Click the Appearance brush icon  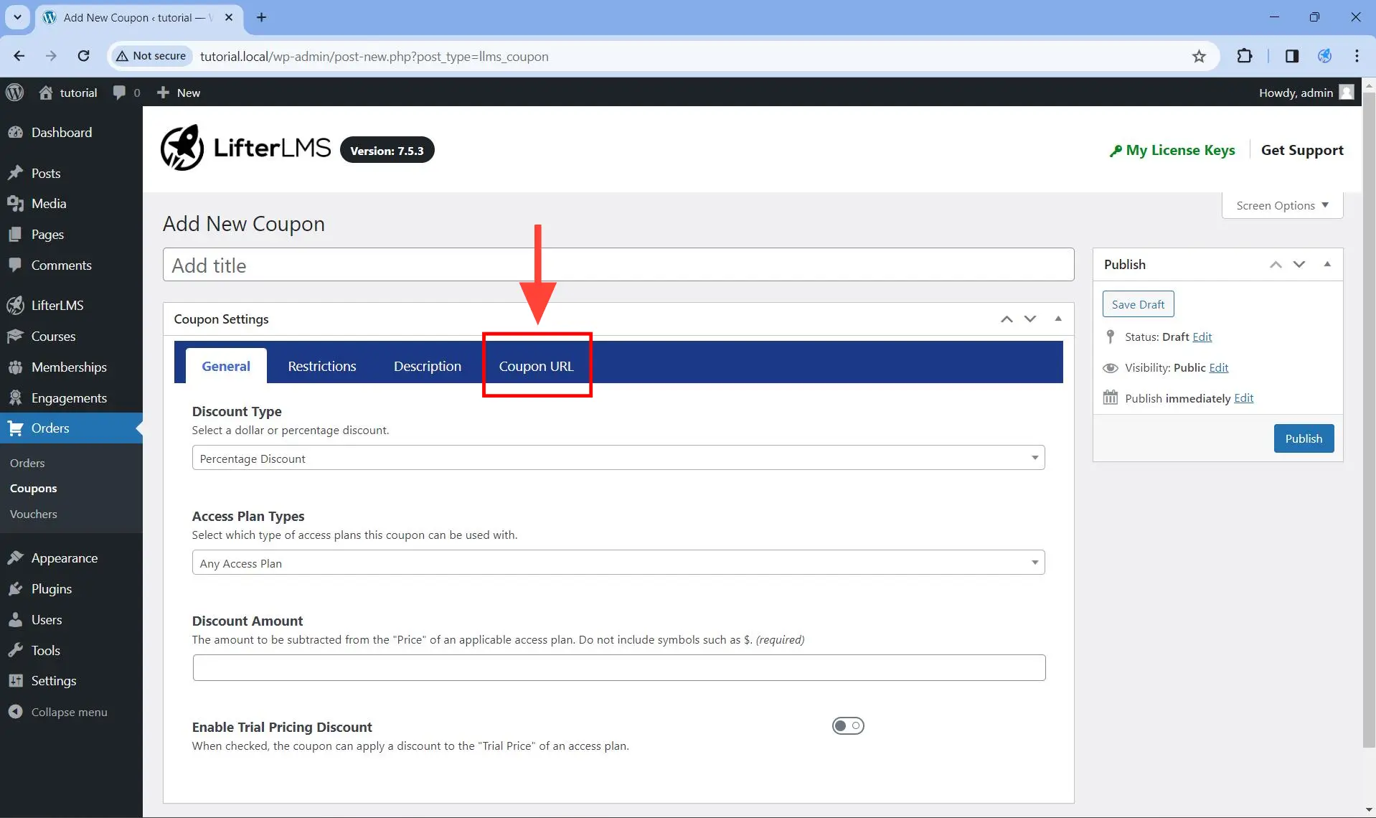pos(15,558)
